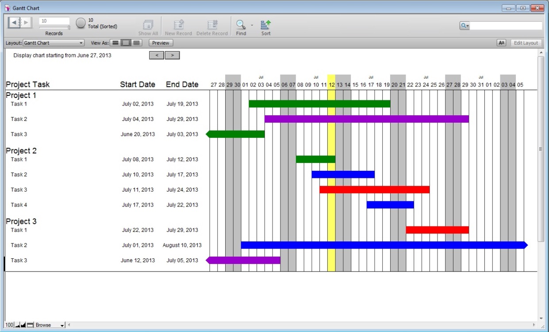Image resolution: width=549 pixels, height=332 pixels.
Task: Click the quick find search field
Action: click(x=506, y=26)
